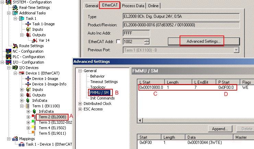This screenshot has height=149, width=254.
Task: Click the Term 4 (EL1502) terminal icon
Action: (34, 128)
